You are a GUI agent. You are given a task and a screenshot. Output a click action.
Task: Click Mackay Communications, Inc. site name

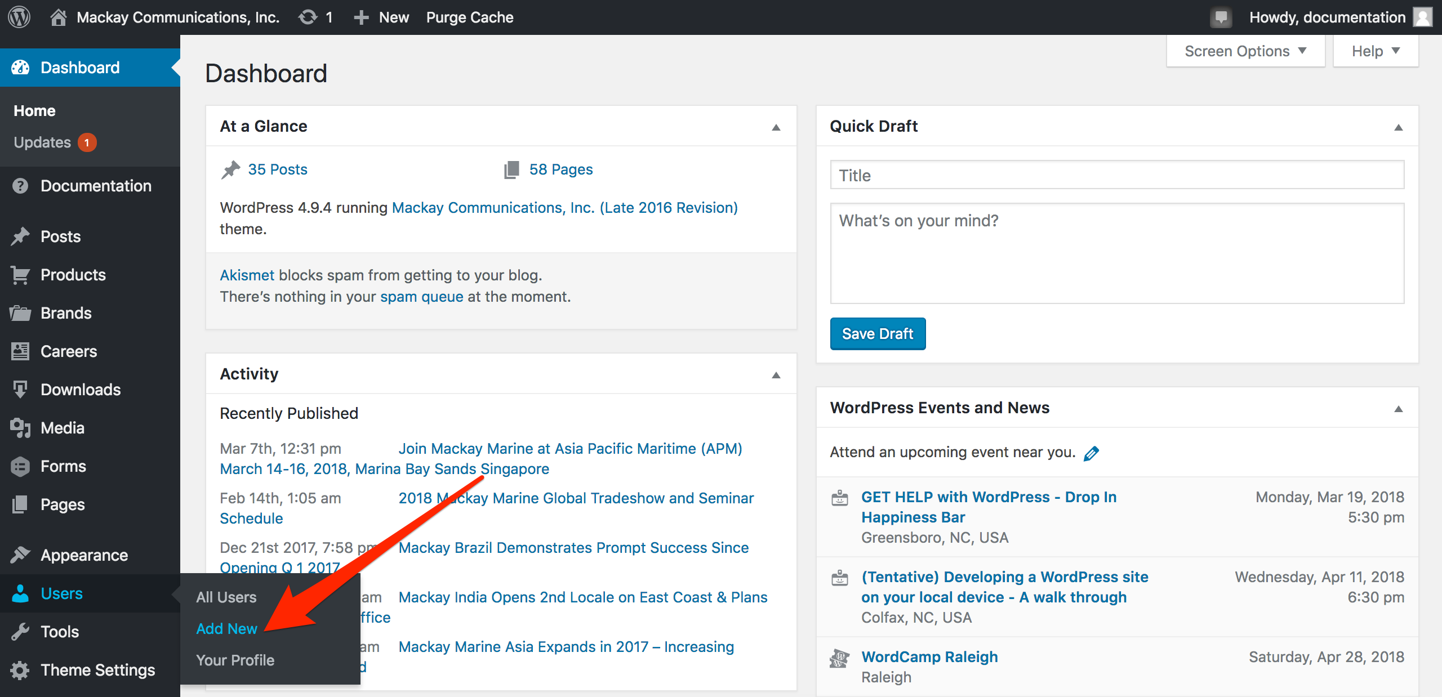point(178,17)
